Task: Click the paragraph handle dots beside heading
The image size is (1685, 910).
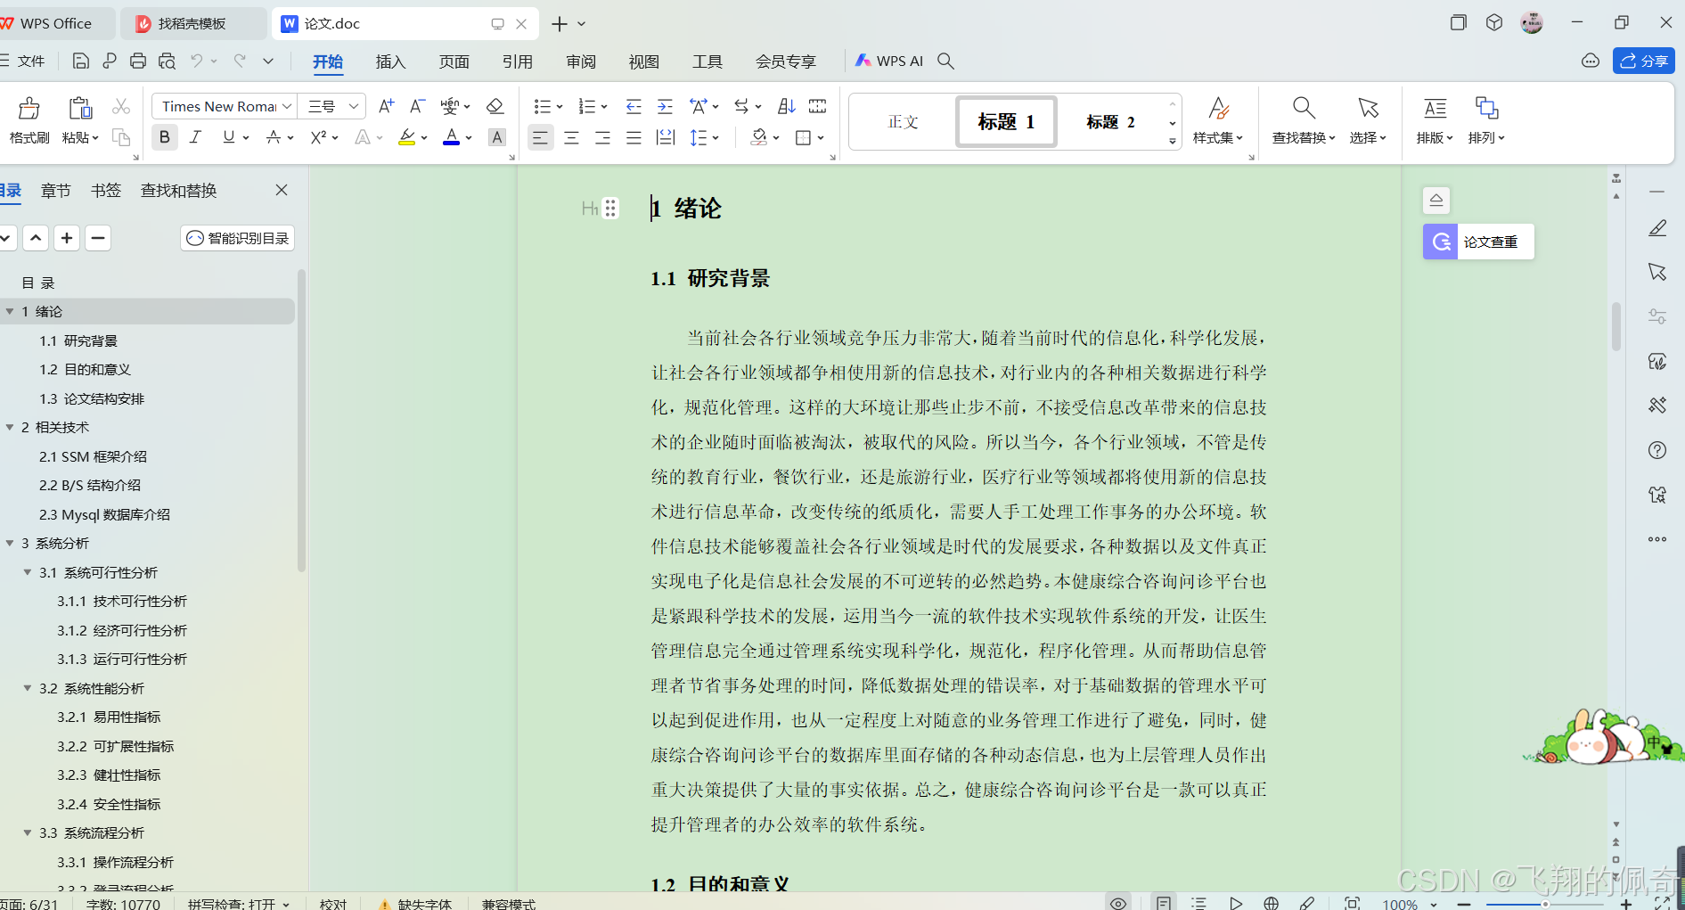Action: 610,208
